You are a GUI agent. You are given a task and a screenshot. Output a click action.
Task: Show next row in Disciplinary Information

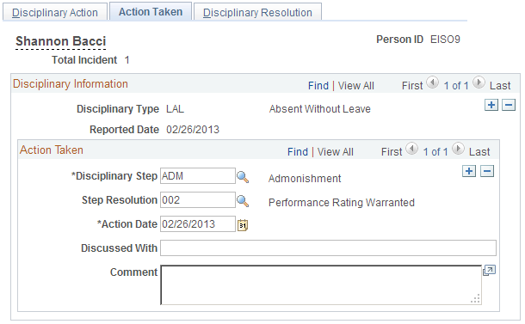pos(479,83)
